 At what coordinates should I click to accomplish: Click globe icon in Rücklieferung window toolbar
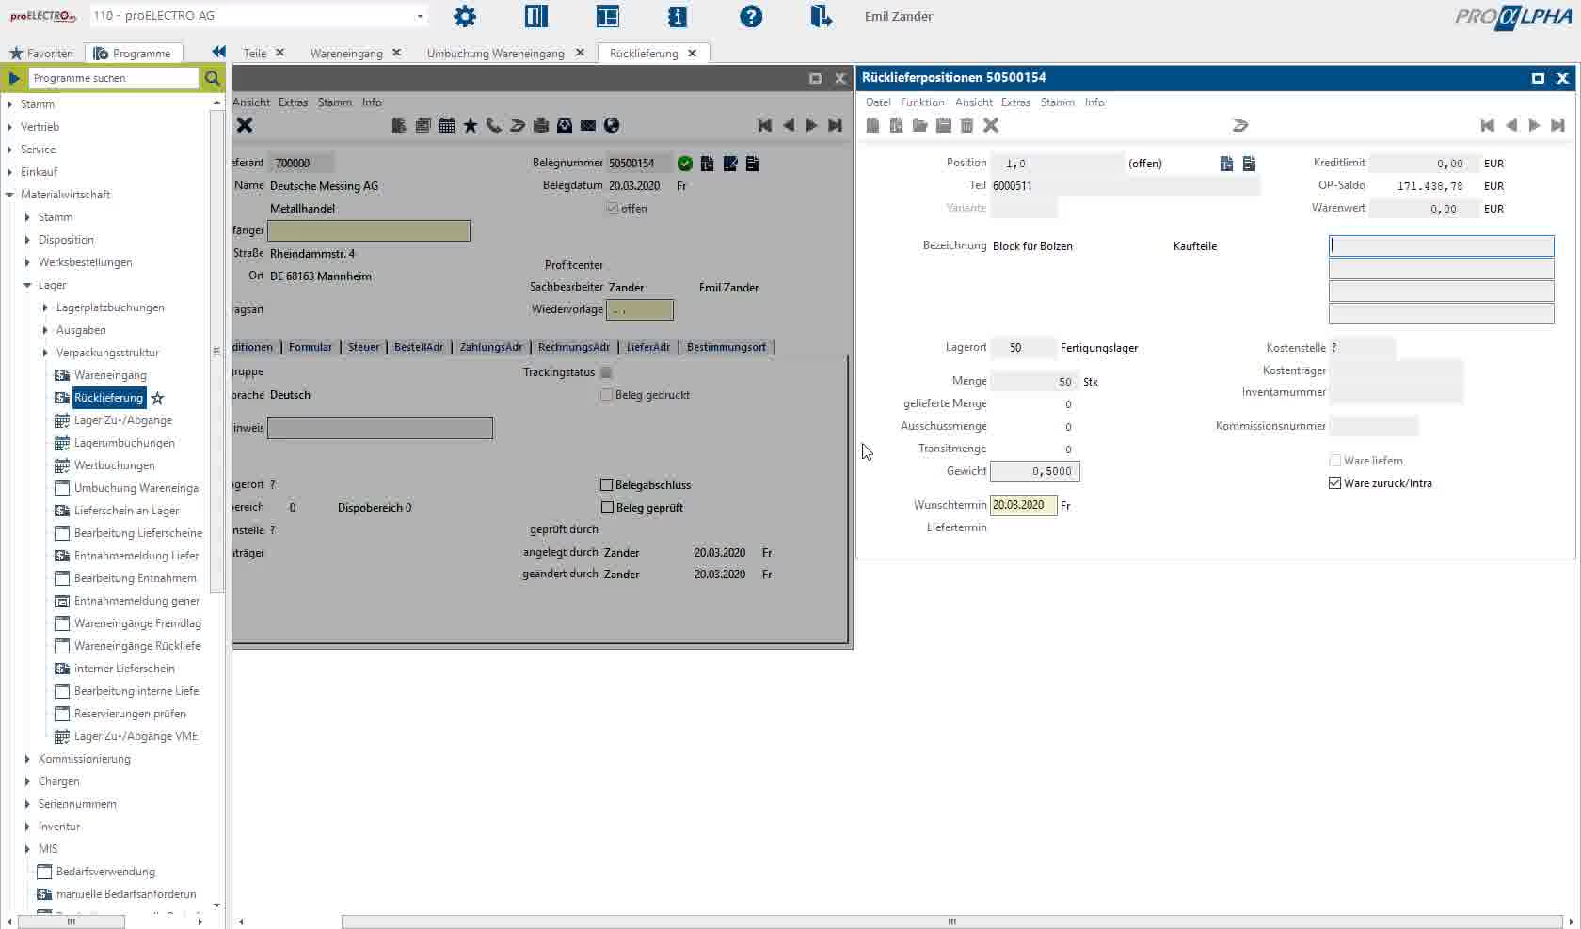612,125
